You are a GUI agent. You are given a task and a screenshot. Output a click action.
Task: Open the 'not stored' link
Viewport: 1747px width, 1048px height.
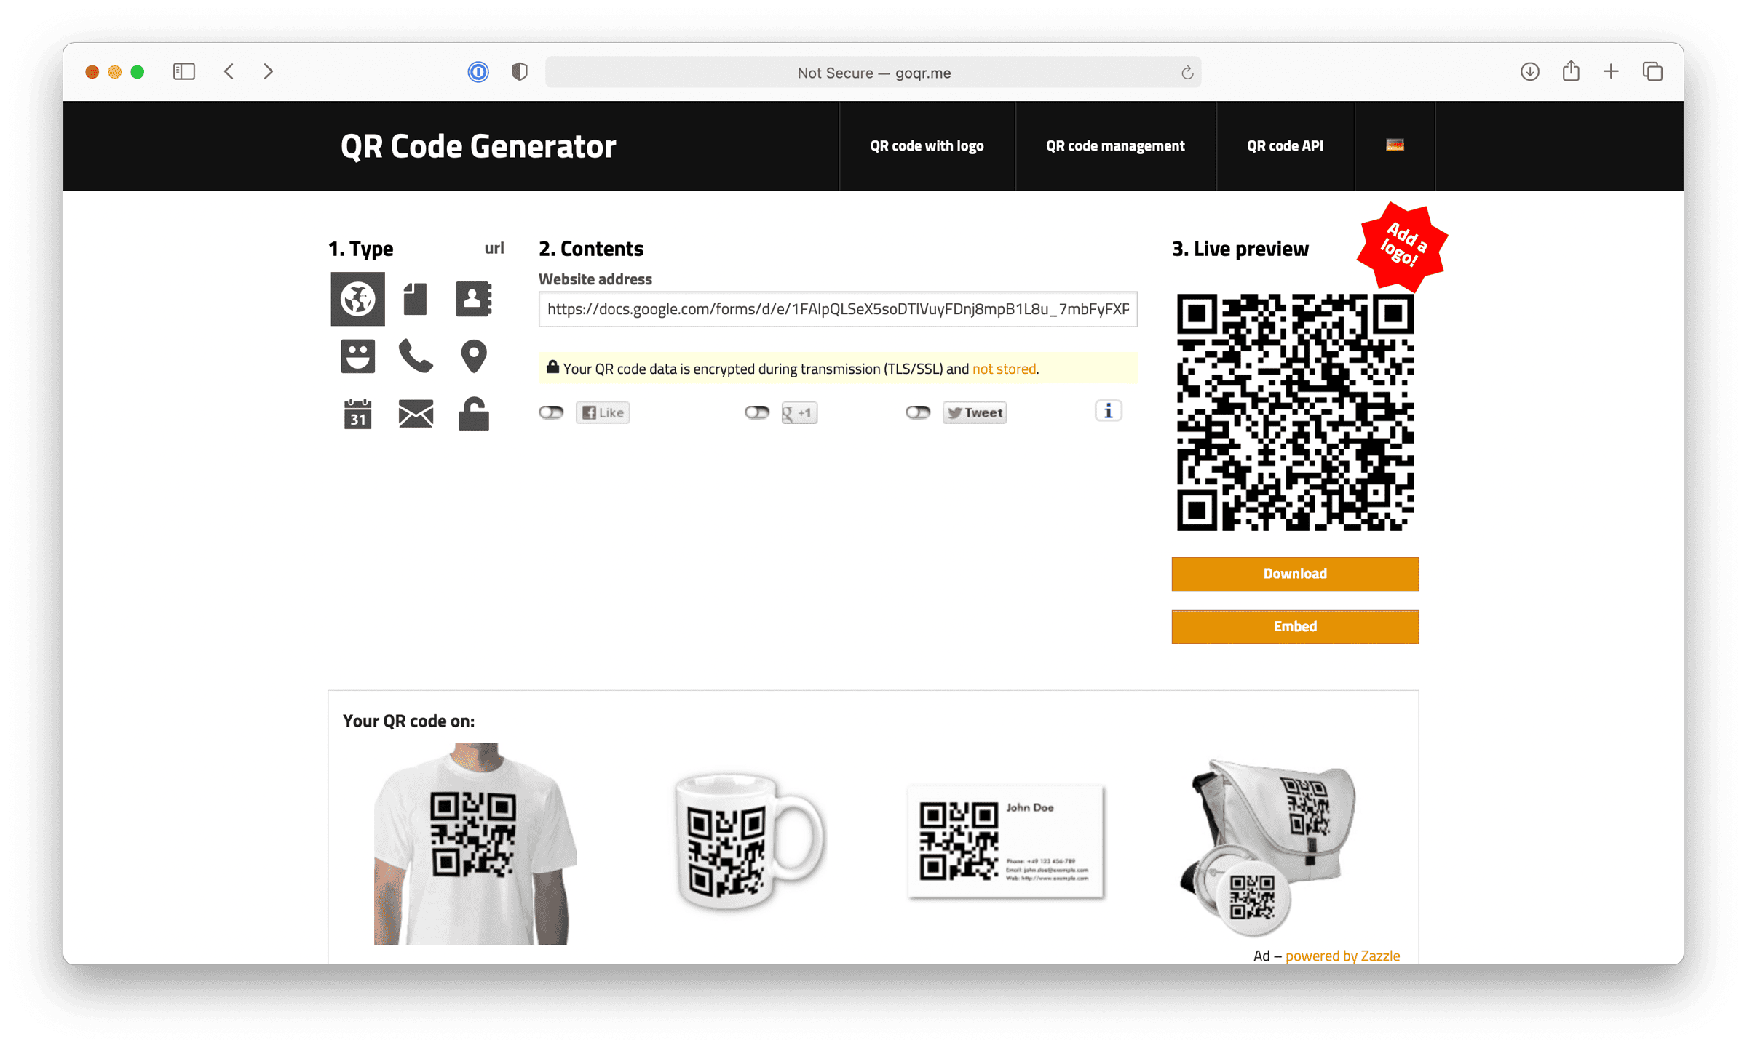tap(1004, 369)
